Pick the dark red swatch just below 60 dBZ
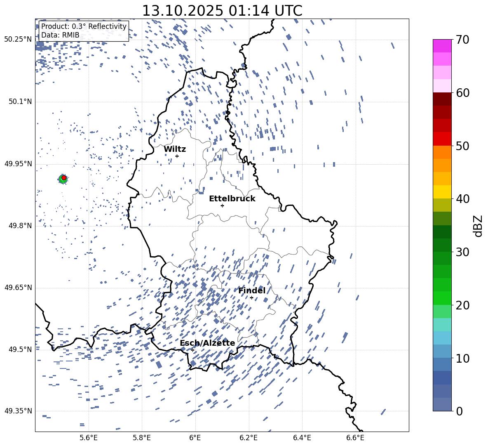 click(x=442, y=99)
